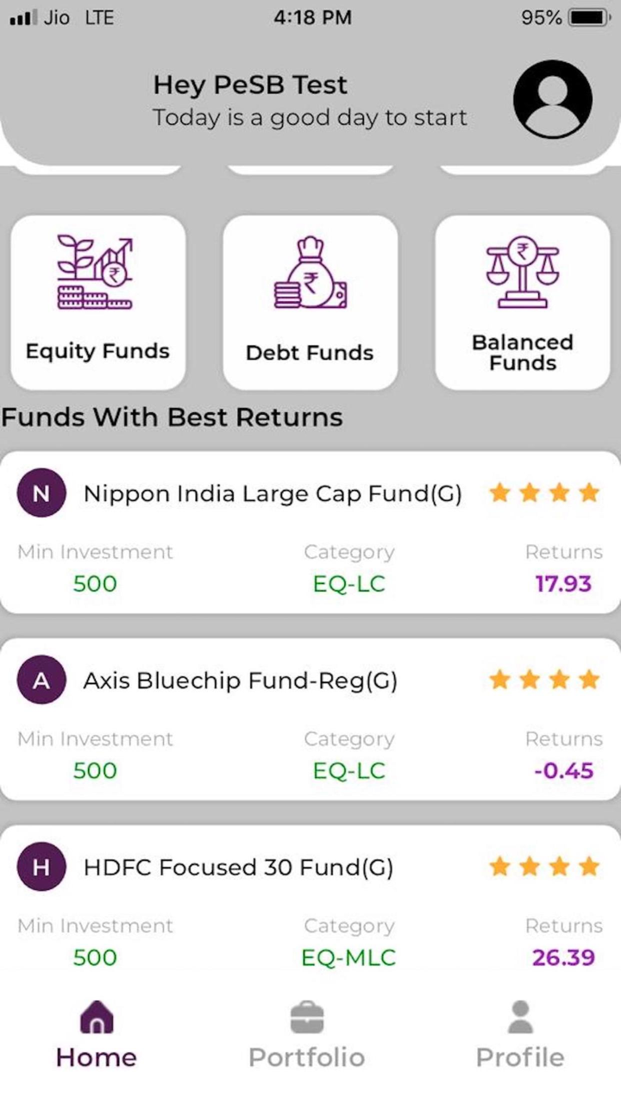621x1104 pixels.
Task: Tap the Equity Funds plant-chart icon
Action: [95, 273]
